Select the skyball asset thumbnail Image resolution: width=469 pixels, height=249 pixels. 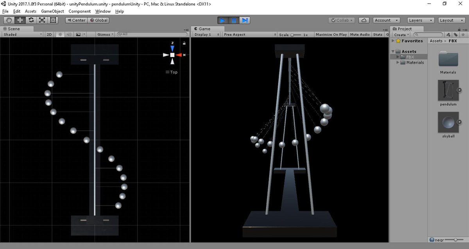tap(448, 122)
